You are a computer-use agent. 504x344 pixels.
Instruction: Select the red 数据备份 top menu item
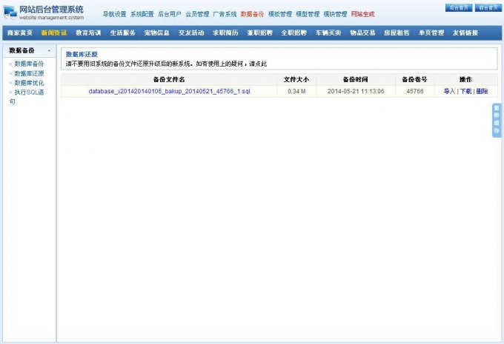tap(252, 14)
